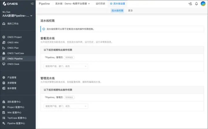Viewport: 208px width, 129px height.
Task: Switch to the 运行历史 tab
Action: click(101, 3)
